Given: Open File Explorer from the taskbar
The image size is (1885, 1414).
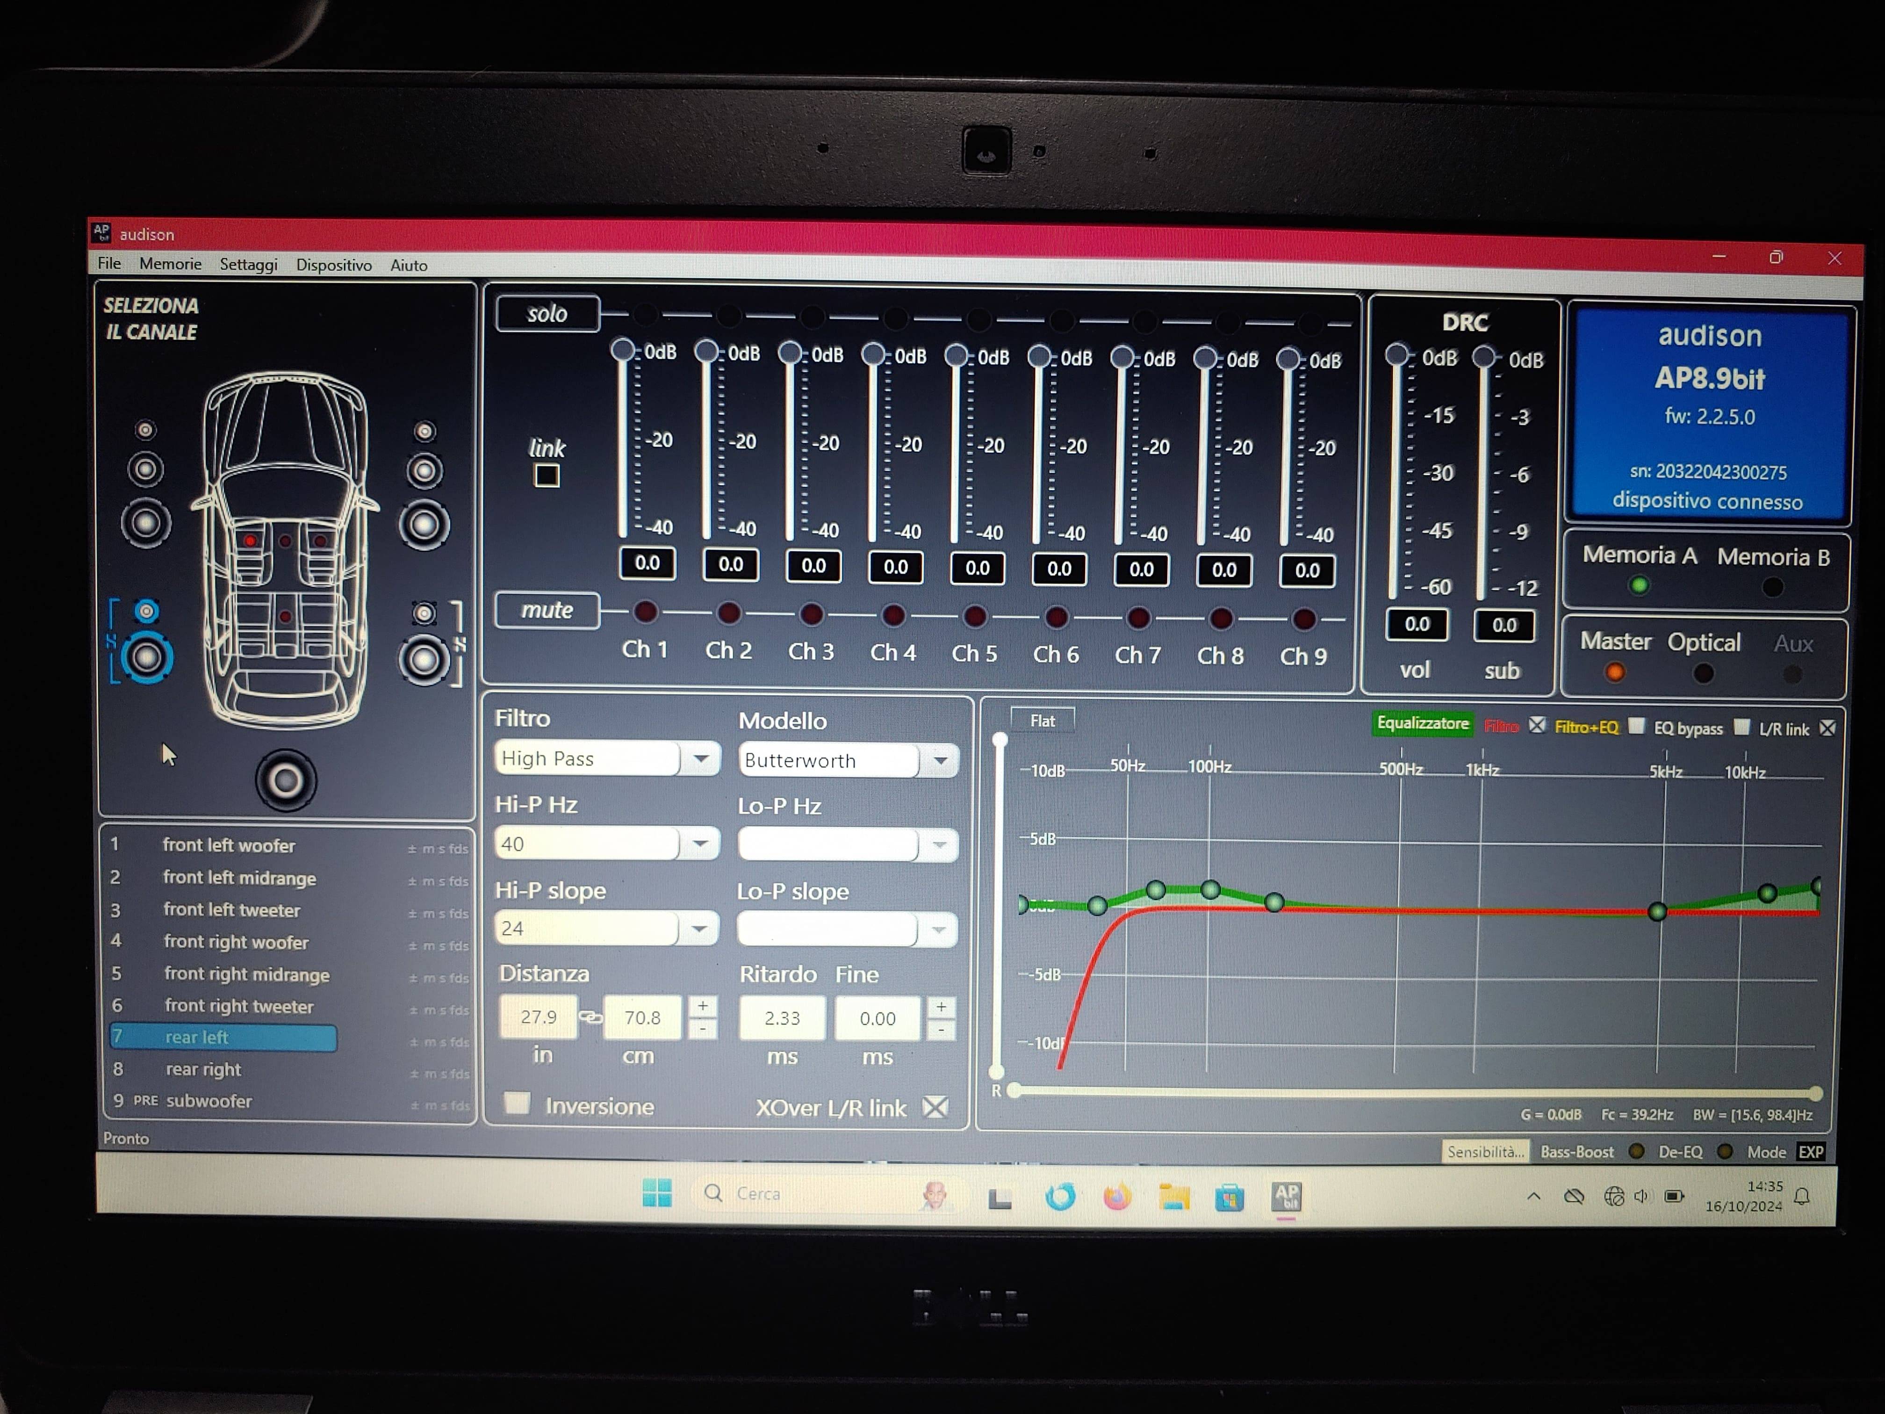Looking at the screenshot, I should tap(1173, 1198).
